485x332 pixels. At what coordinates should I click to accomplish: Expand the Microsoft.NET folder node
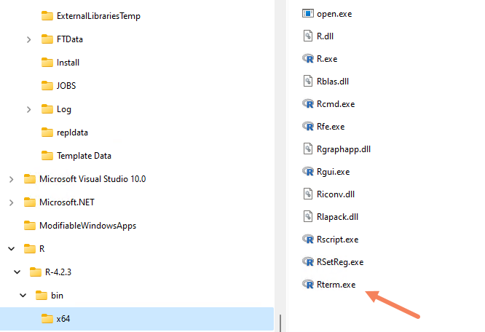(x=12, y=202)
